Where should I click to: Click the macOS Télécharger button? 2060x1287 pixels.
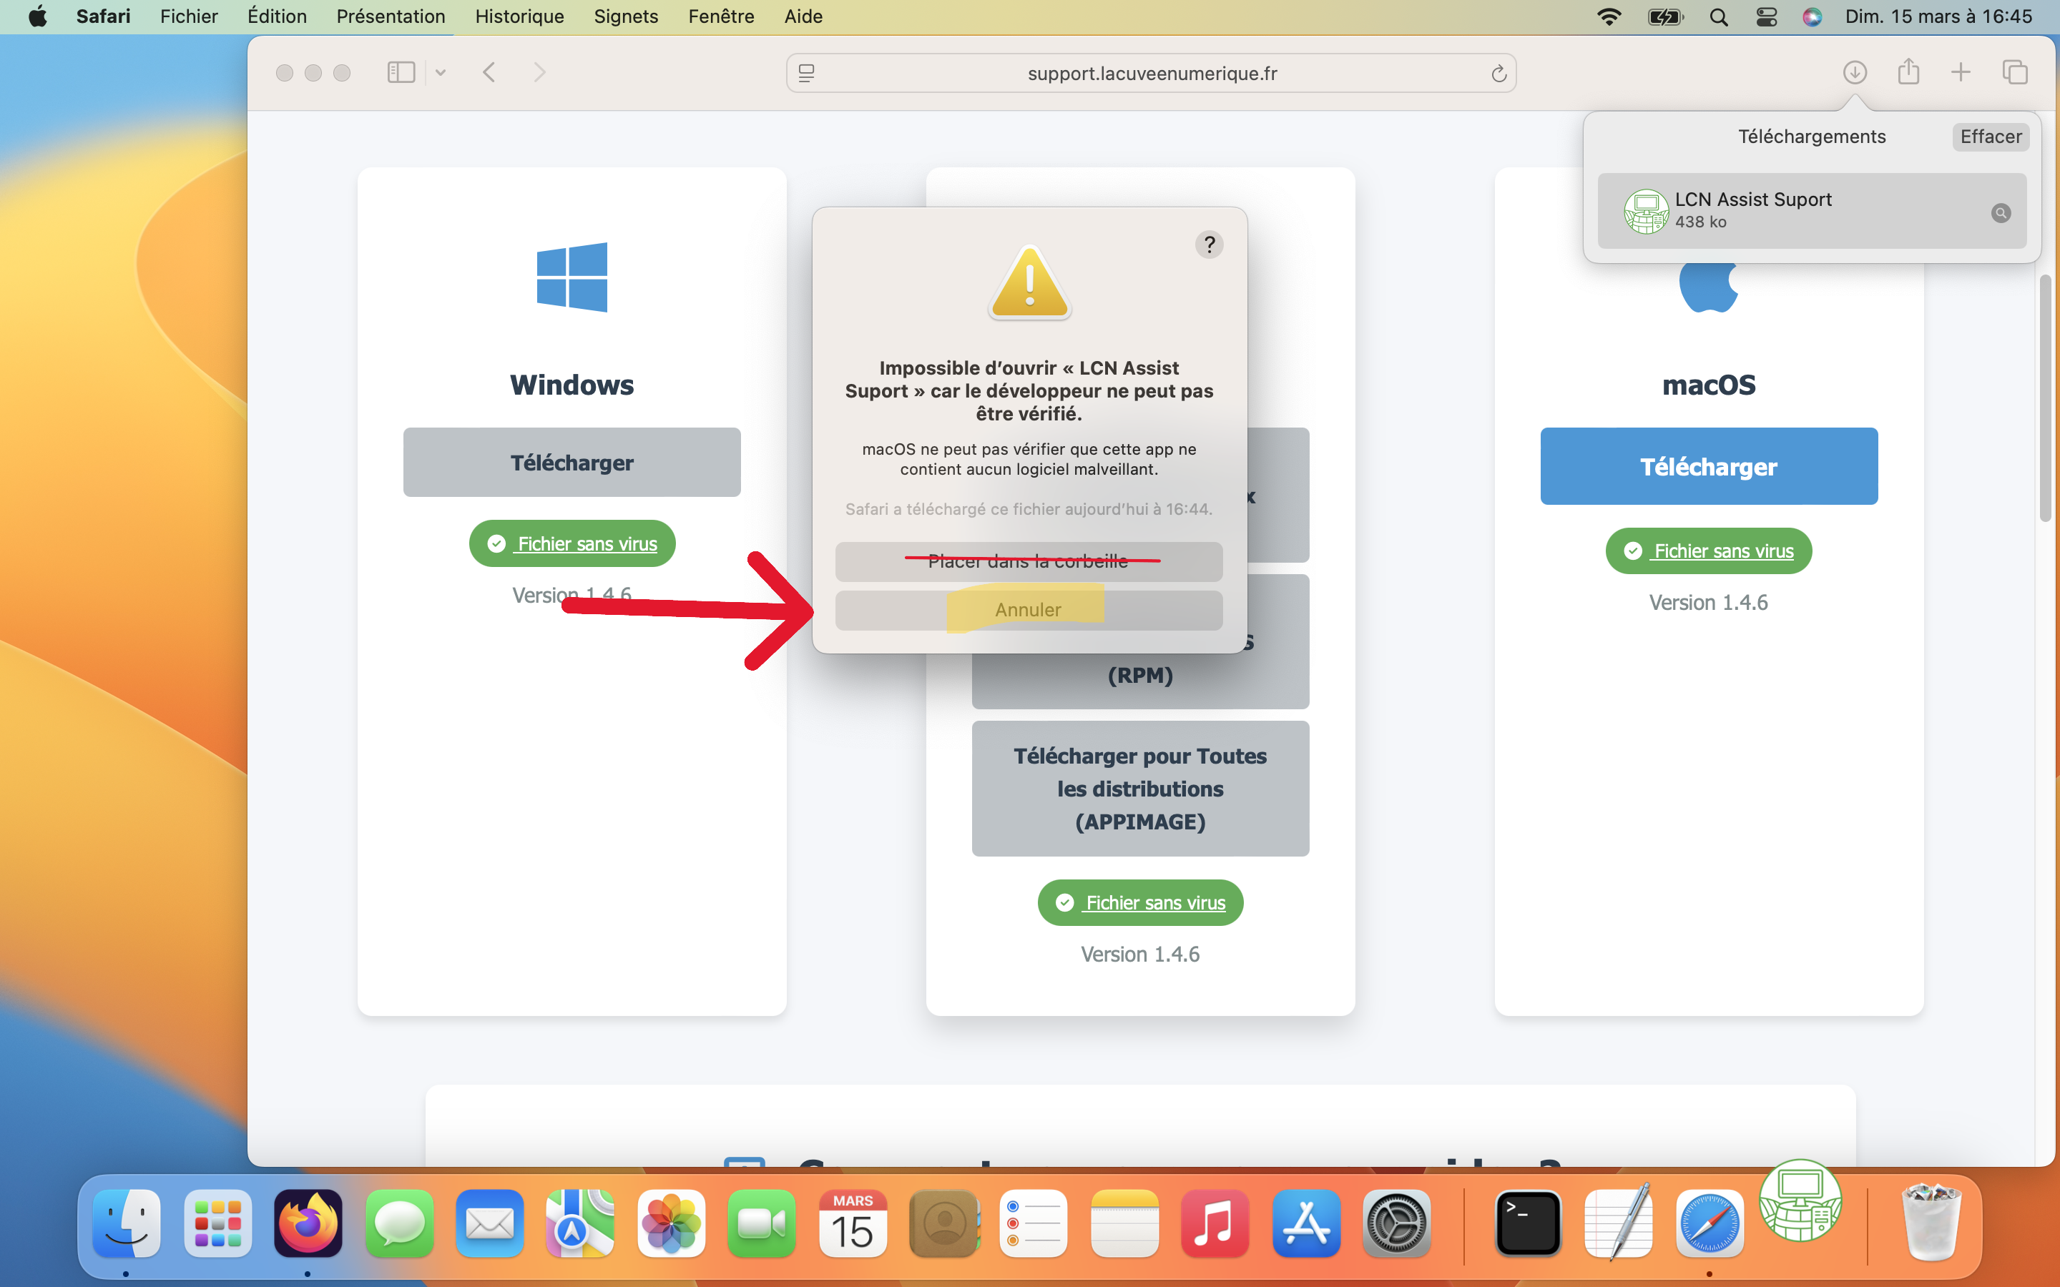click(1708, 466)
